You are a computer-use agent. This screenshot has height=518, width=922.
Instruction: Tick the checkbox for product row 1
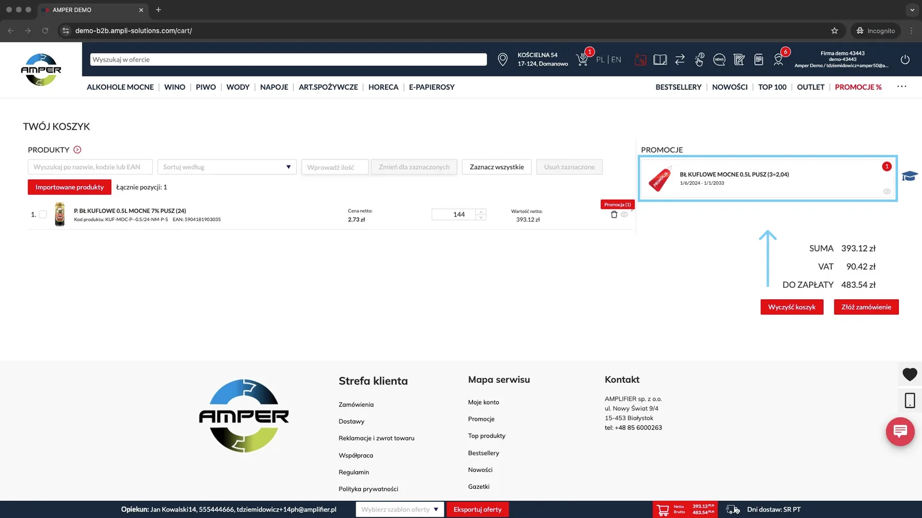coord(43,214)
